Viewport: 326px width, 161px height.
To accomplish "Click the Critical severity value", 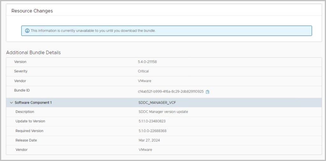I will [x=143, y=71].
